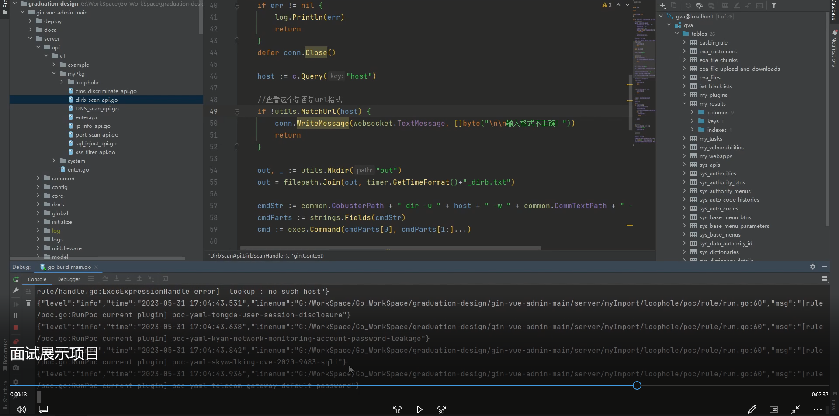This screenshot has width=839, height=416.
Task: Click the pause program icon
Action: tap(16, 316)
